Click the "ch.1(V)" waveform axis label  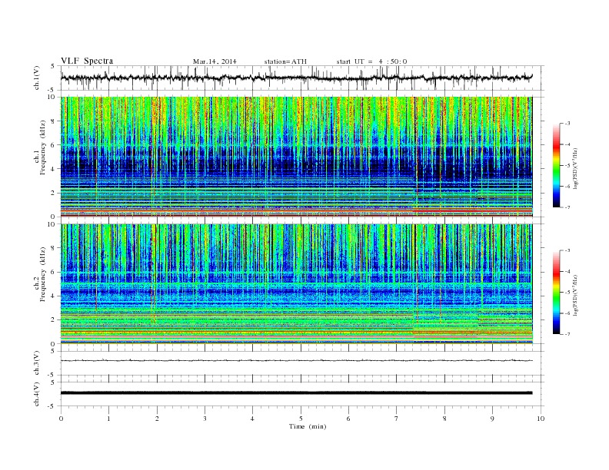[x=37, y=78]
